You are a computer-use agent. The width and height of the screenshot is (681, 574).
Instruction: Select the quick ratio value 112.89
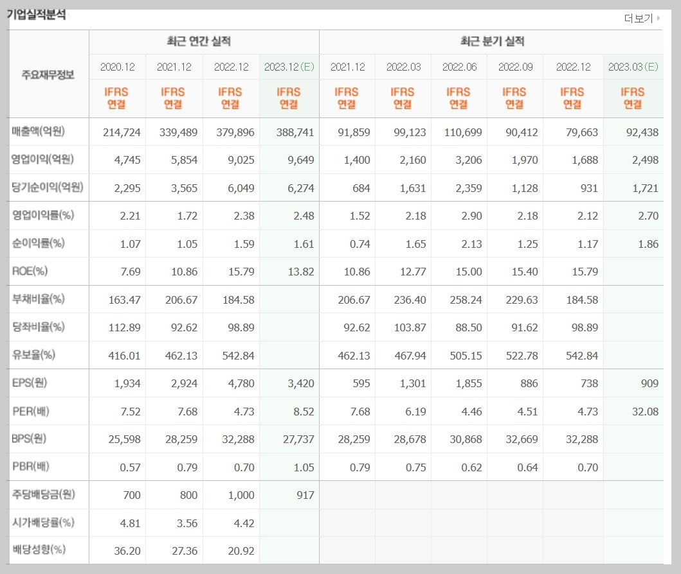[x=125, y=328]
